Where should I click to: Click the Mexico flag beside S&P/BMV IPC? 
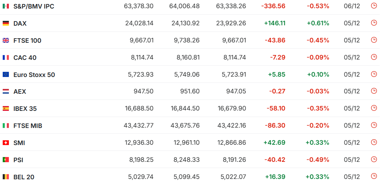click(x=6, y=6)
